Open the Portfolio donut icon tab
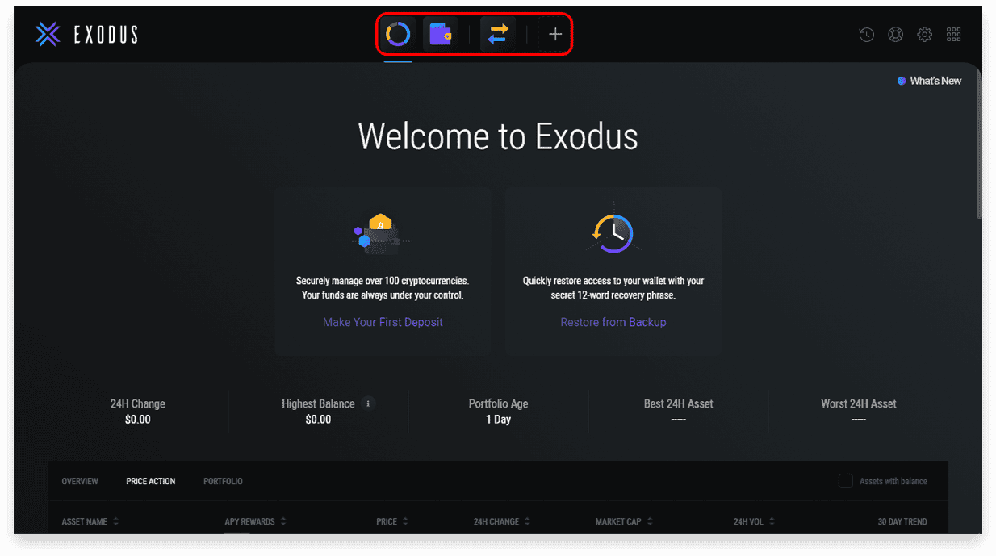The image size is (996, 556). pyautogui.click(x=399, y=34)
